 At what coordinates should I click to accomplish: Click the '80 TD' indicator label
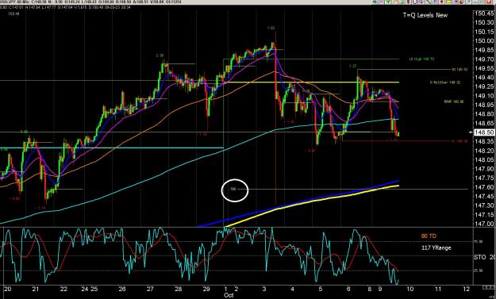pyautogui.click(x=429, y=236)
